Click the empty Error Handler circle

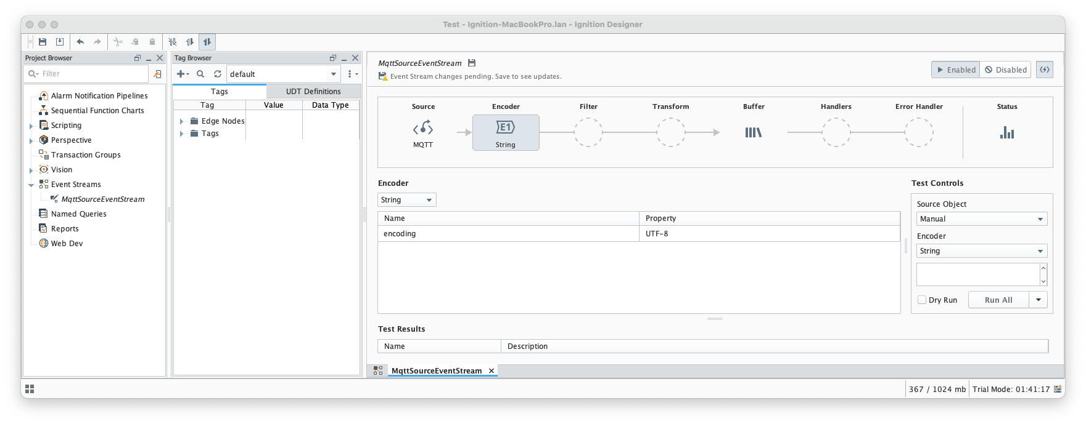click(x=919, y=132)
